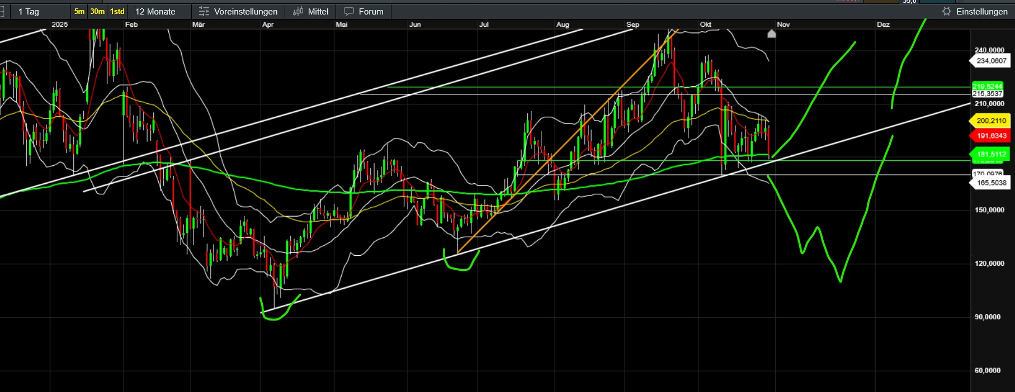Click the Einstellungen text button

coord(981,12)
